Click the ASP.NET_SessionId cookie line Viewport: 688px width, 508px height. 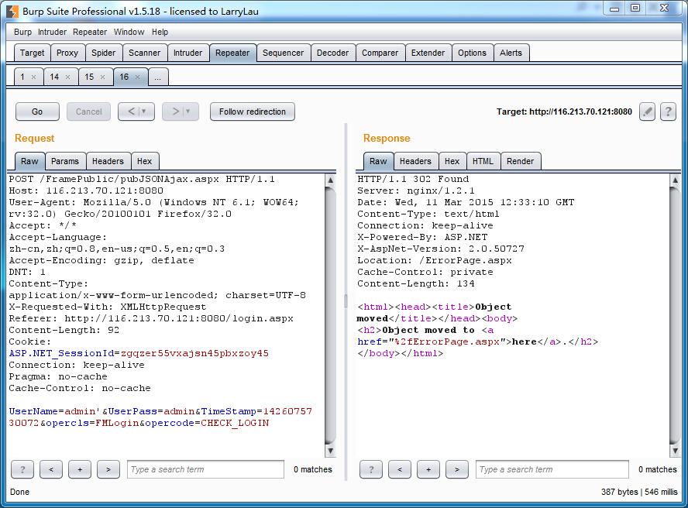click(139, 353)
